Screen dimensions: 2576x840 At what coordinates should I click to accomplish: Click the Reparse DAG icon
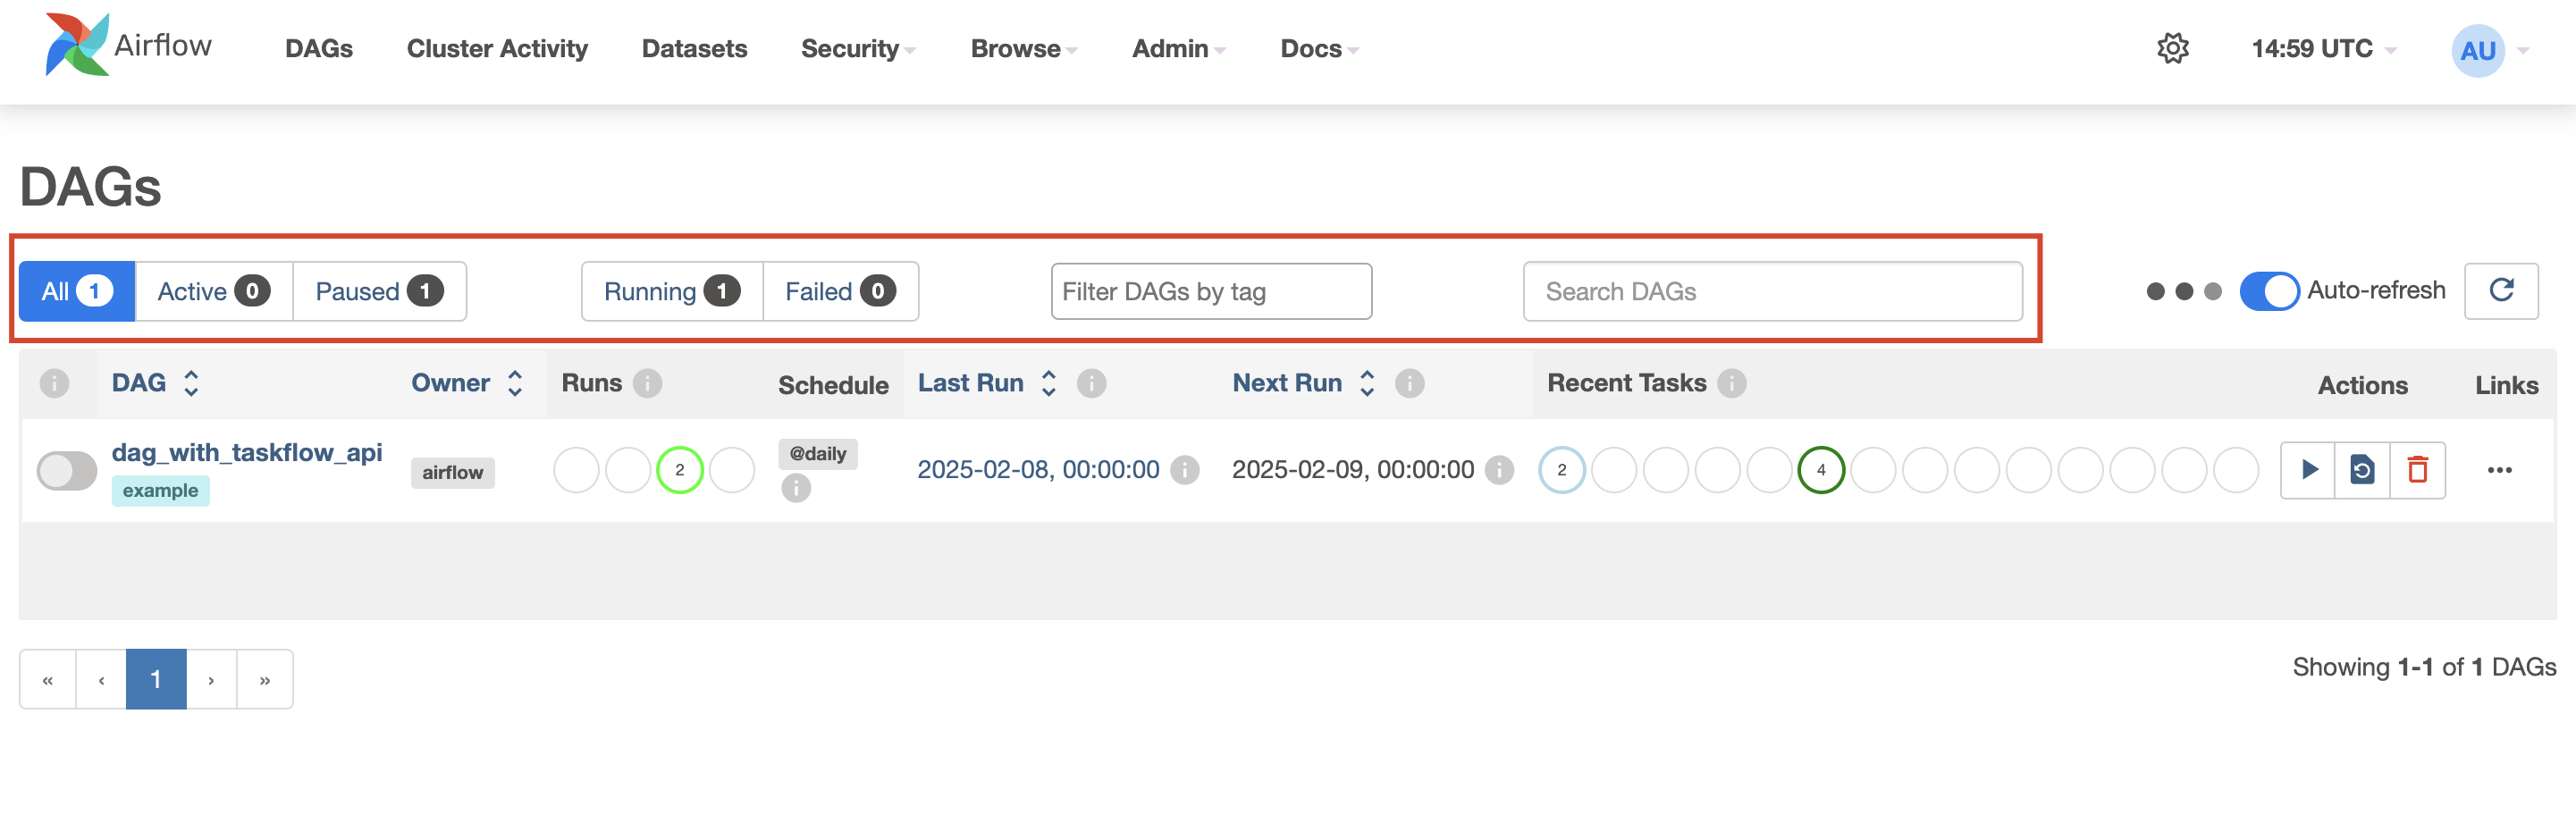tap(2362, 470)
